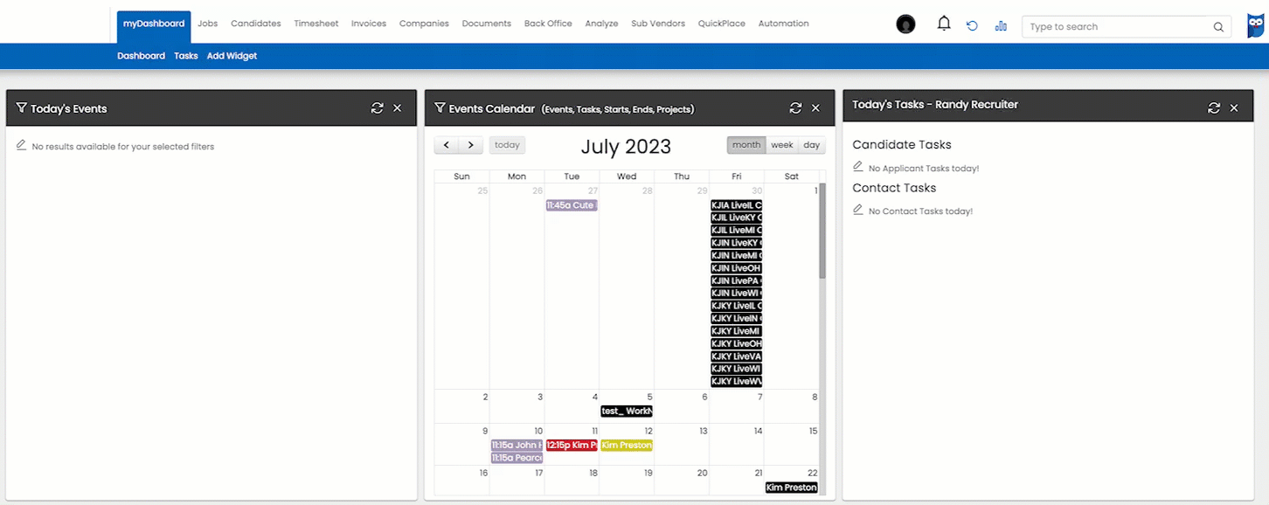Image resolution: width=1269 pixels, height=505 pixels.
Task: Open the test_ Work event on July 5
Action: pyautogui.click(x=627, y=412)
